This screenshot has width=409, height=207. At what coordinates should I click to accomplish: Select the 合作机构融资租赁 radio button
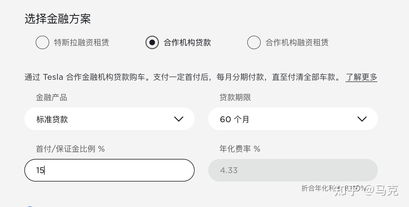click(x=254, y=42)
